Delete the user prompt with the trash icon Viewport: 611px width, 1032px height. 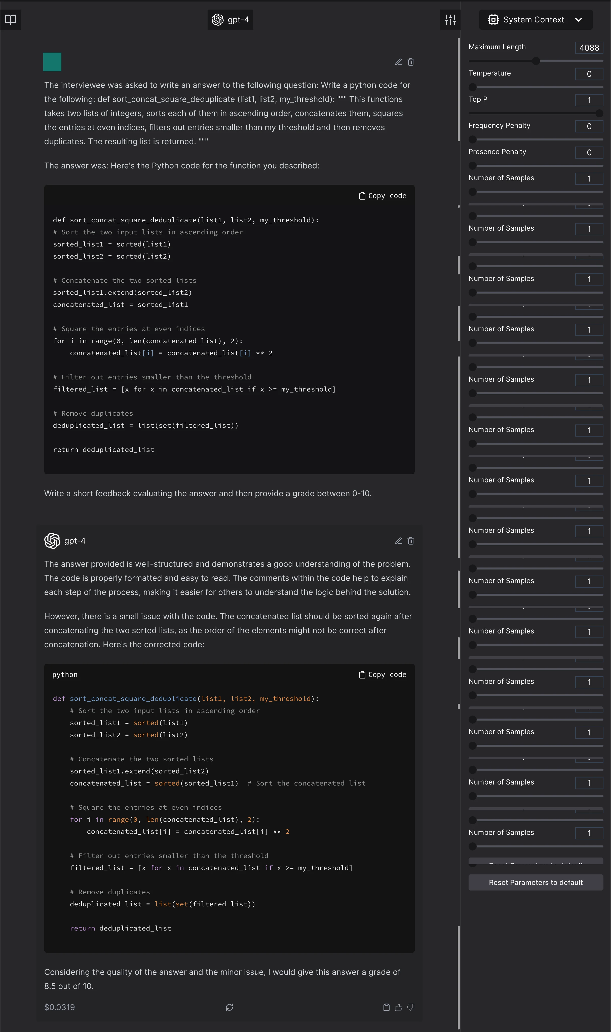[x=410, y=62]
